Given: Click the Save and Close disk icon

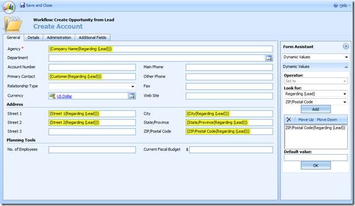Looking at the screenshot, I should (22, 5).
